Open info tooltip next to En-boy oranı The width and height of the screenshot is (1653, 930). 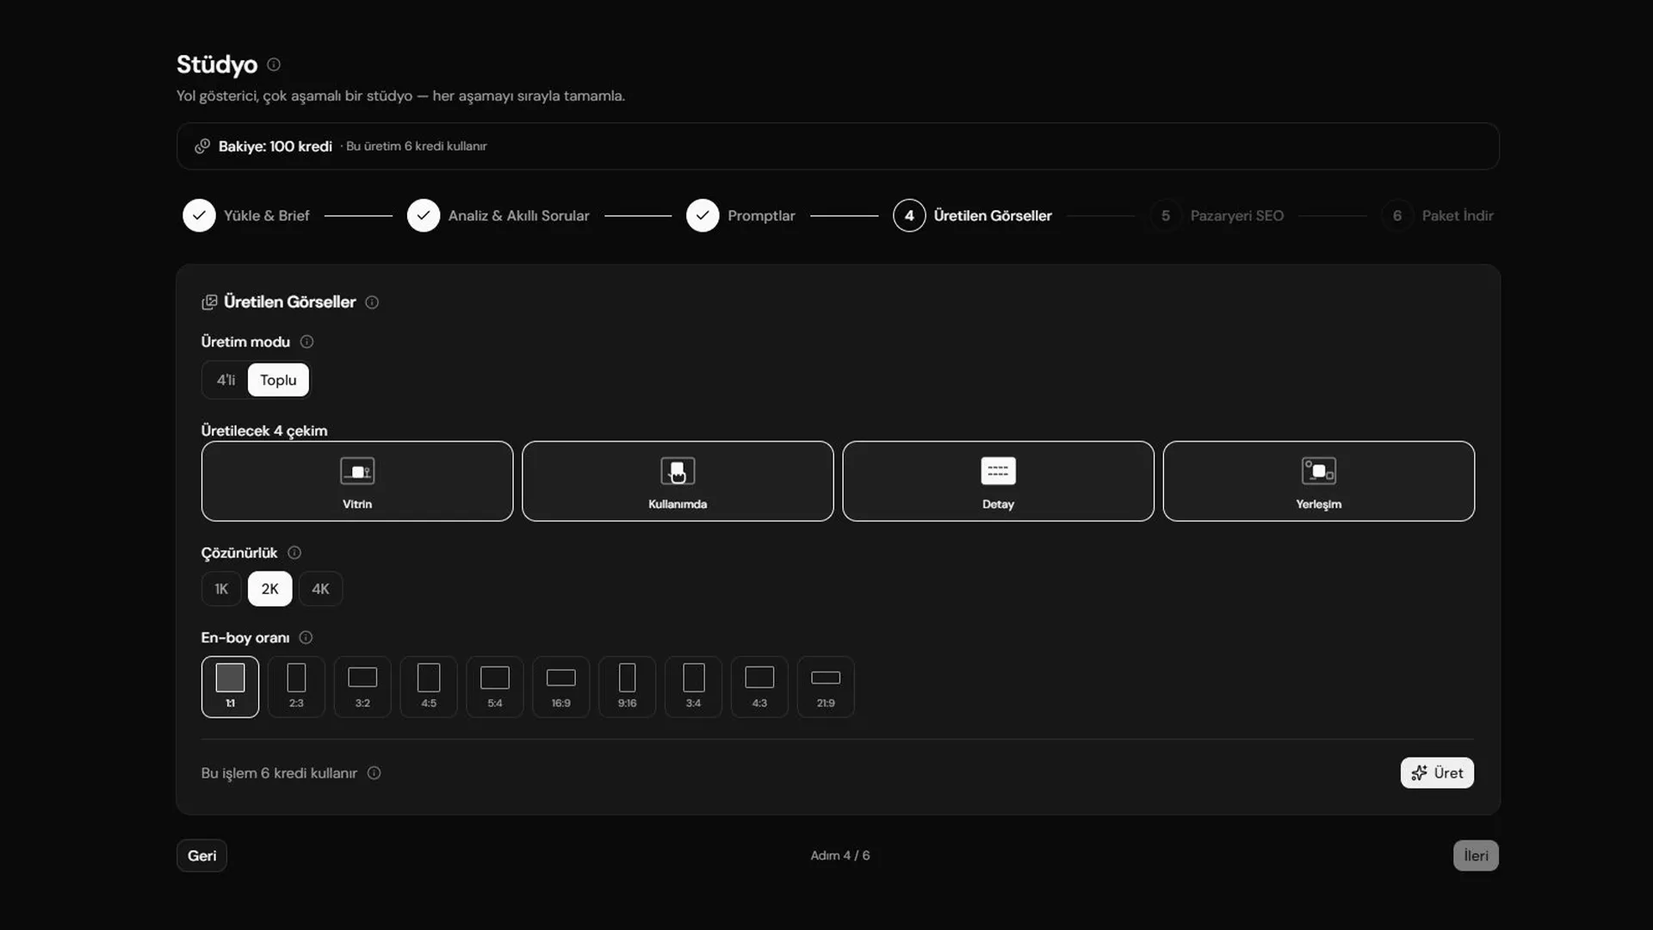(x=306, y=638)
